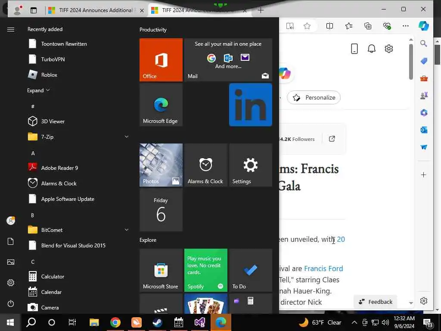Viewport: 441px width, 331px height.
Task: Open Apple Software Update
Action: click(79, 199)
